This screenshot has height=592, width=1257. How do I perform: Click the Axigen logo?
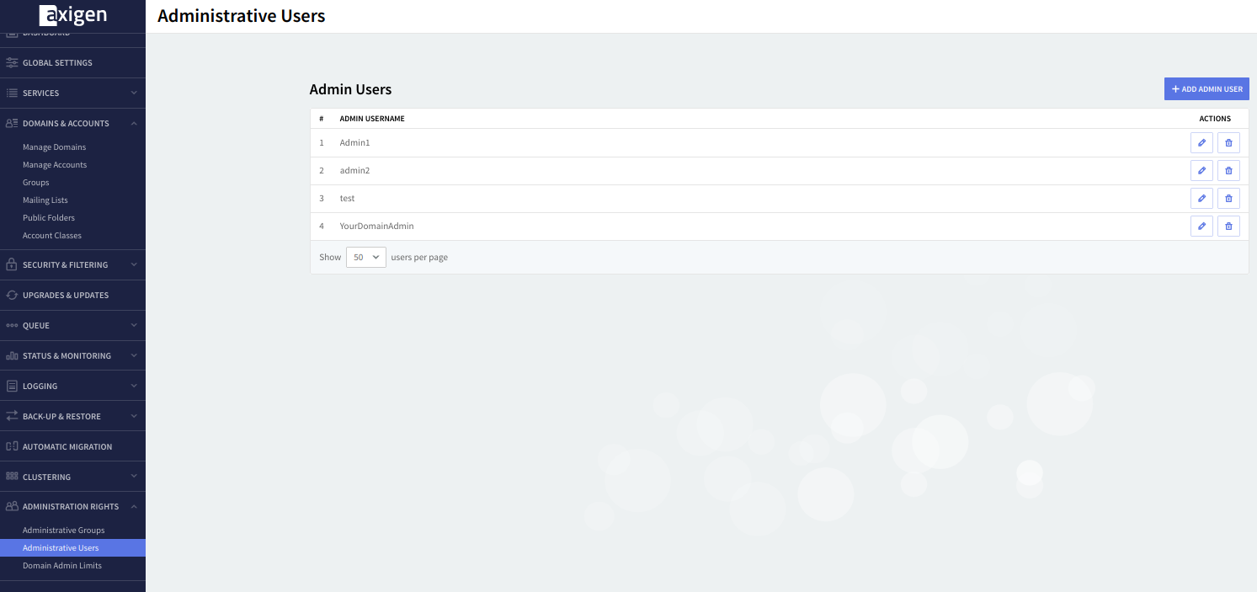click(x=72, y=15)
